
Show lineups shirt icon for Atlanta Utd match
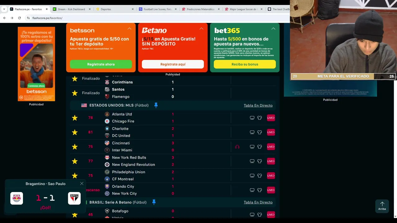260,118
